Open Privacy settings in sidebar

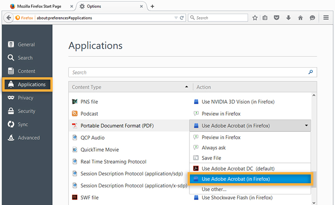tap(26, 98)
